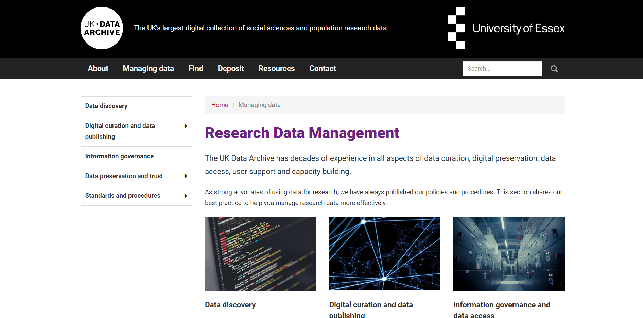The width and height of the screenshot is (643, 318).
Task: Follow the Home breadcrumb link
Action: click(x=220, y=105)
